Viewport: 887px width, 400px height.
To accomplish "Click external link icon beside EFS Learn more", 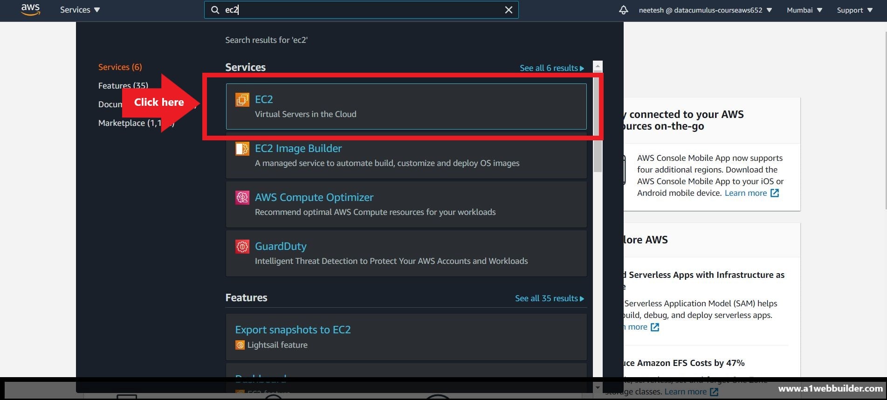I will click(x=714, y=392).
